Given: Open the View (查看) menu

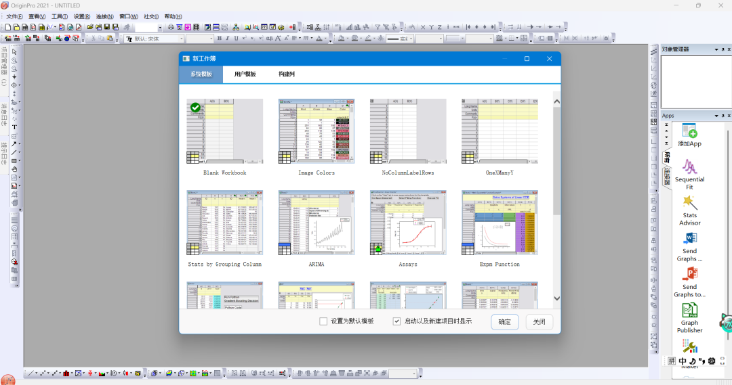Looking at the screenshot, I should pos(37,16).
